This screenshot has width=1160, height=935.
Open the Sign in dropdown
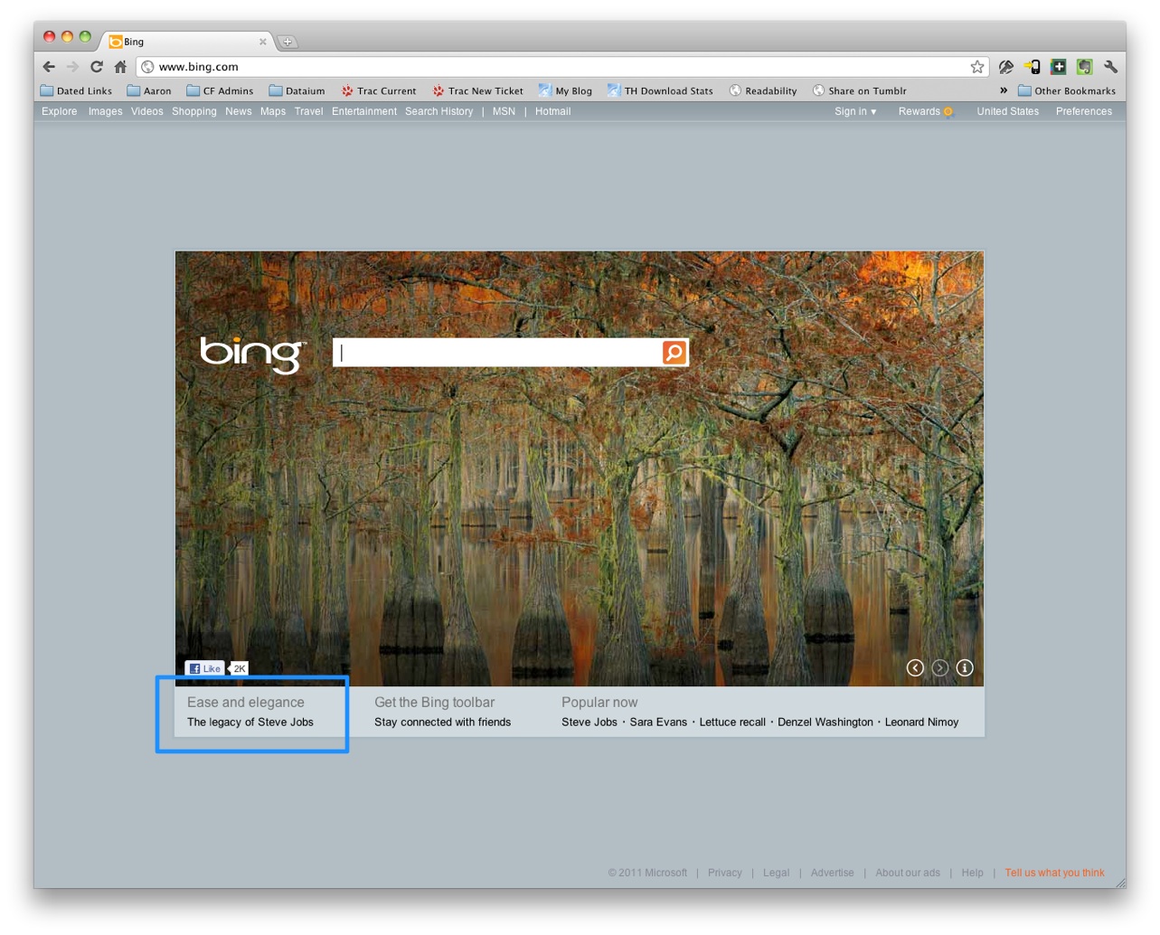click(x=855, y=111)
